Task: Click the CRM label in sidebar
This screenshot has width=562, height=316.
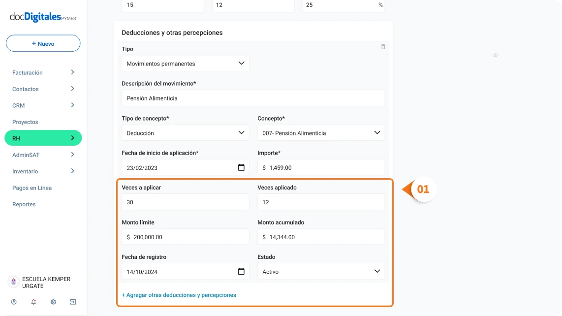Action: pos(18,105)
